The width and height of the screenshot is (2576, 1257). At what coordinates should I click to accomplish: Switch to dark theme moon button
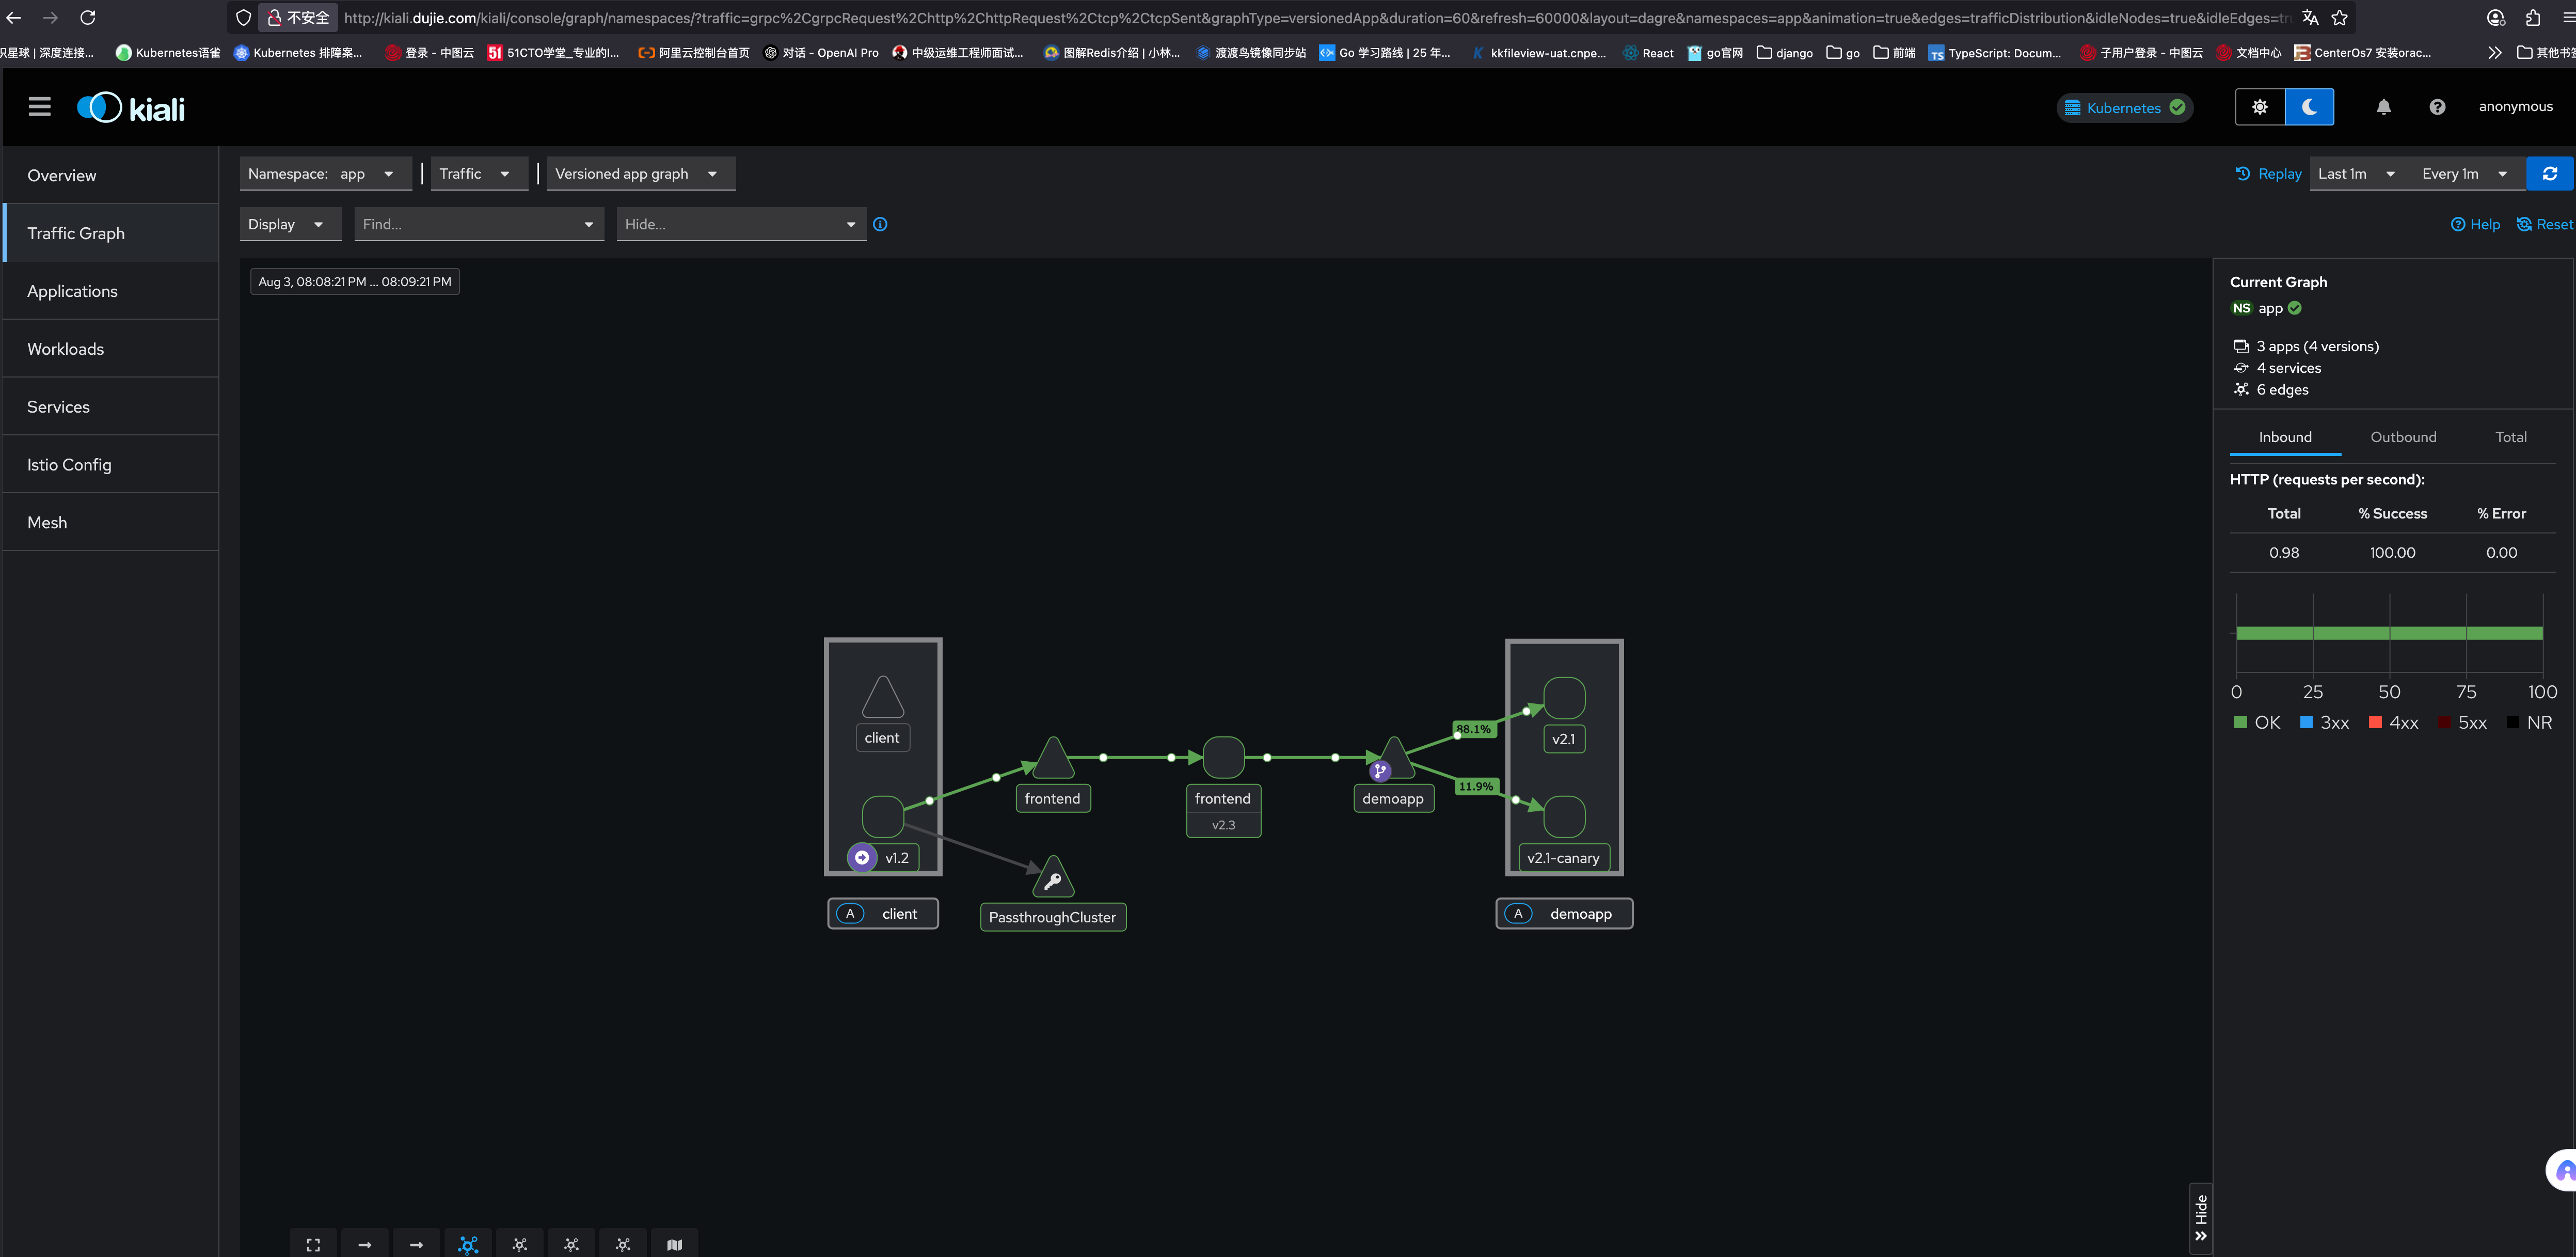pyautogui.click(x=2309, y=107)
